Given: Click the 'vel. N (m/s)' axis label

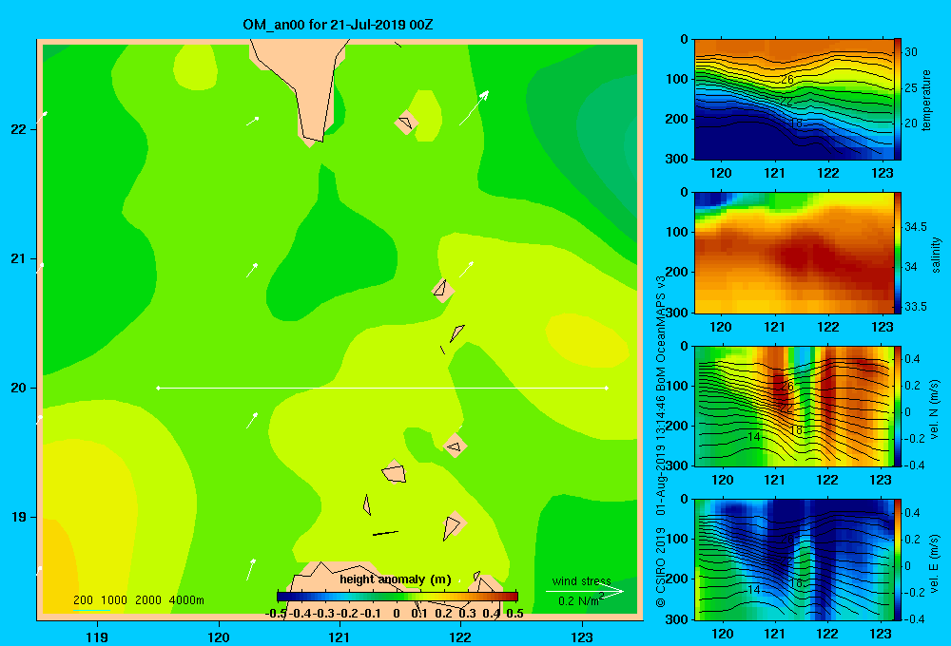Looking at the screenshot, I should click(935, 409).
